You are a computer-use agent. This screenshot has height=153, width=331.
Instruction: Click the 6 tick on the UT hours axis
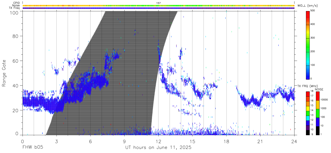90,141
